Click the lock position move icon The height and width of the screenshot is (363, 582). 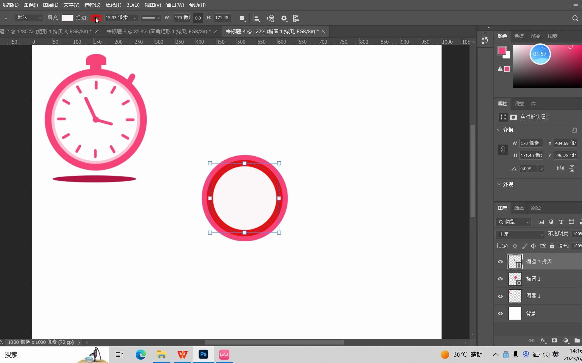(533, 246)
